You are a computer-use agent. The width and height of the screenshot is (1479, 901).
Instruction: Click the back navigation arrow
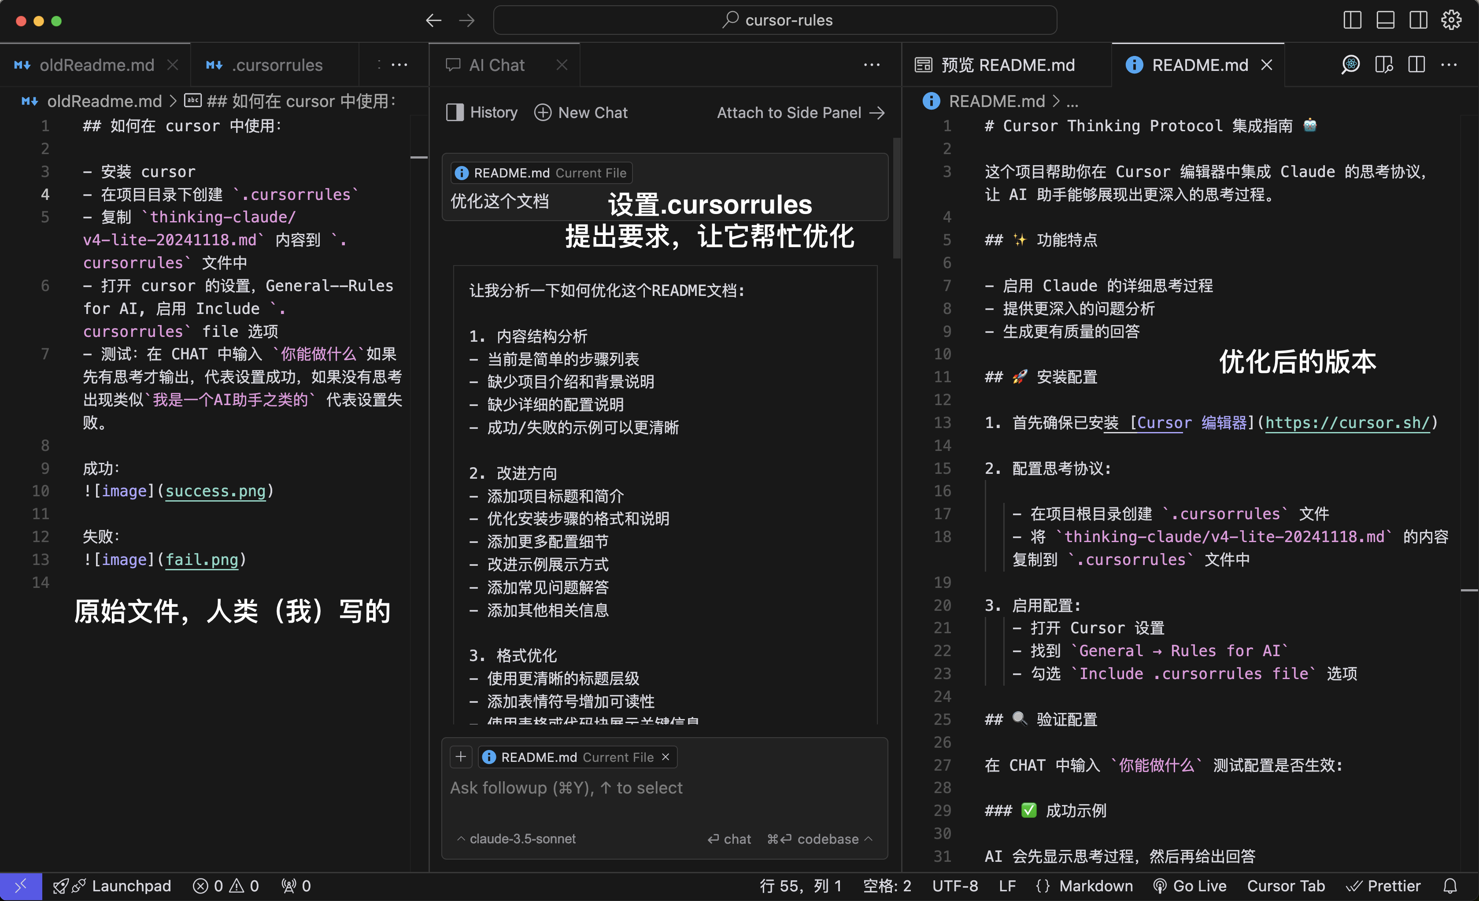(433, 20)
